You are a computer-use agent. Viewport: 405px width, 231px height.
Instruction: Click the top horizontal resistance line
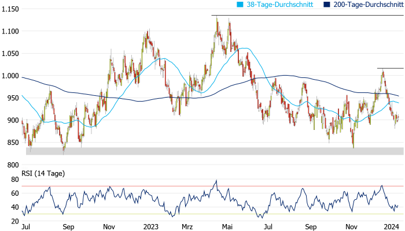(307, 15)
